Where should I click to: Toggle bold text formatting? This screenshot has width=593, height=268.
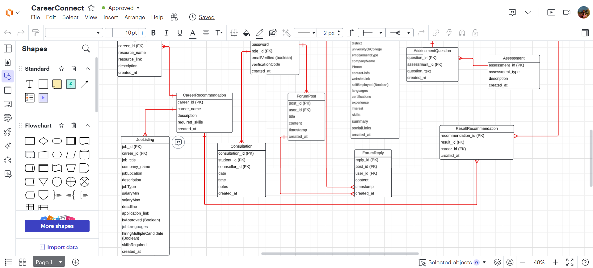(x=153, y=33)
